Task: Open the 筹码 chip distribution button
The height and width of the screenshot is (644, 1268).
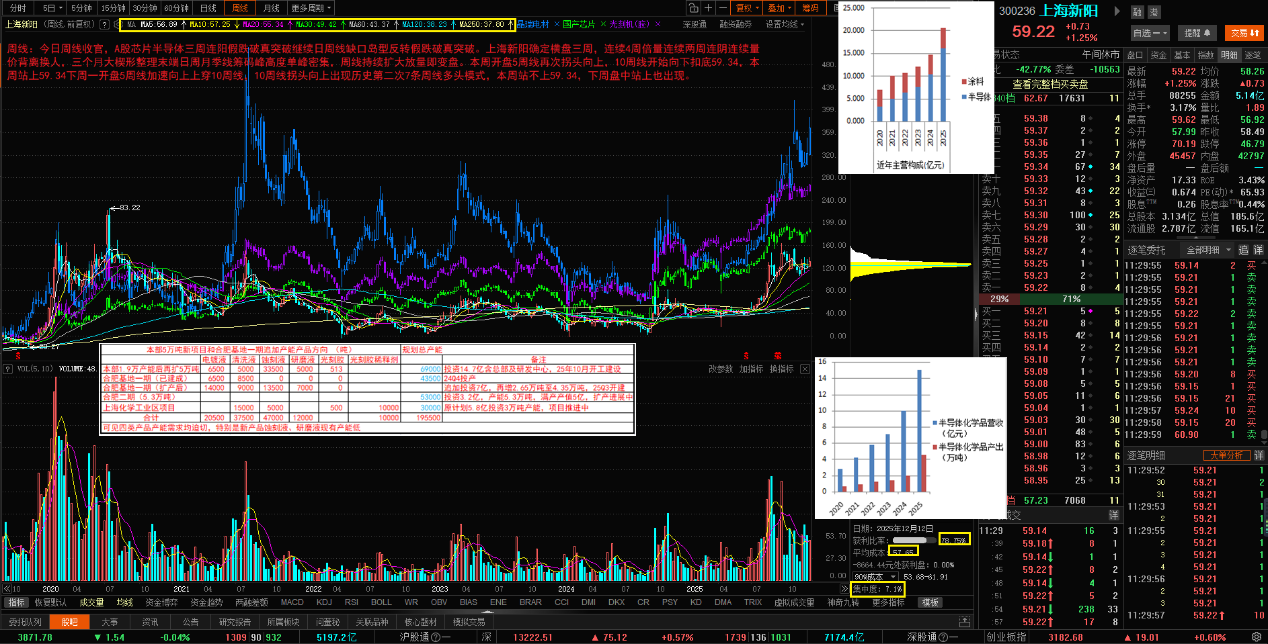Action: tap(810, 8)
